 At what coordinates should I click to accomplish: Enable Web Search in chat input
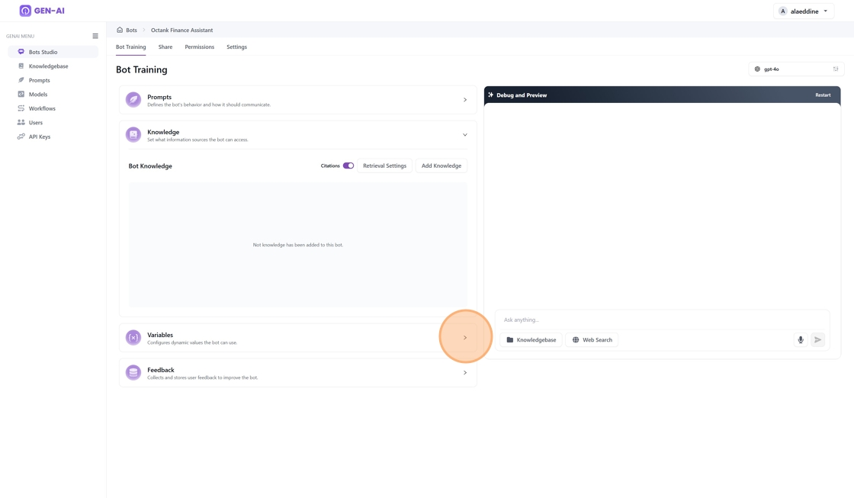pyautogui.click(x=592, y=339)
